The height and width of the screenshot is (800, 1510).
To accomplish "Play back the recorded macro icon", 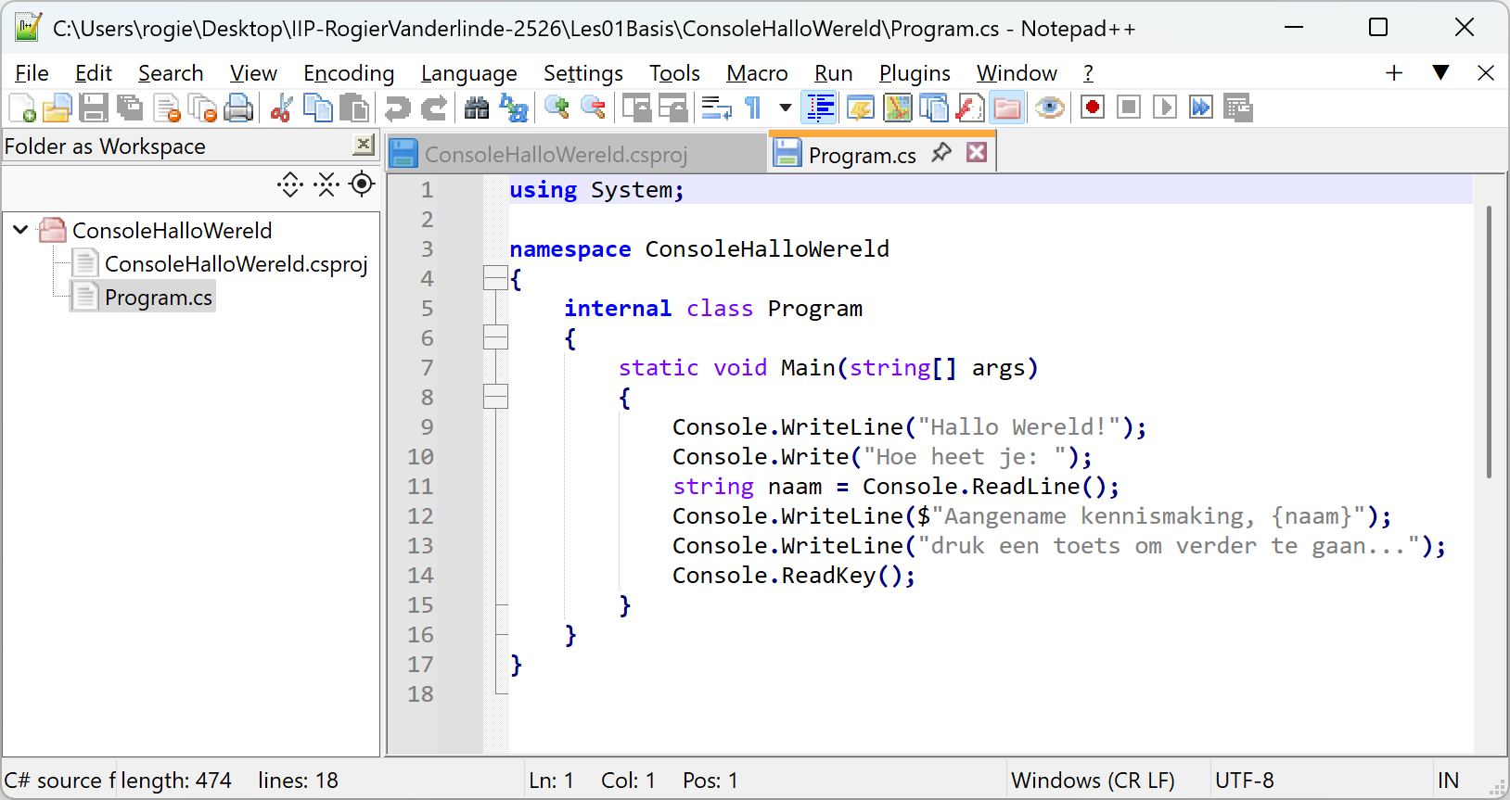I will pos(1165,108).
